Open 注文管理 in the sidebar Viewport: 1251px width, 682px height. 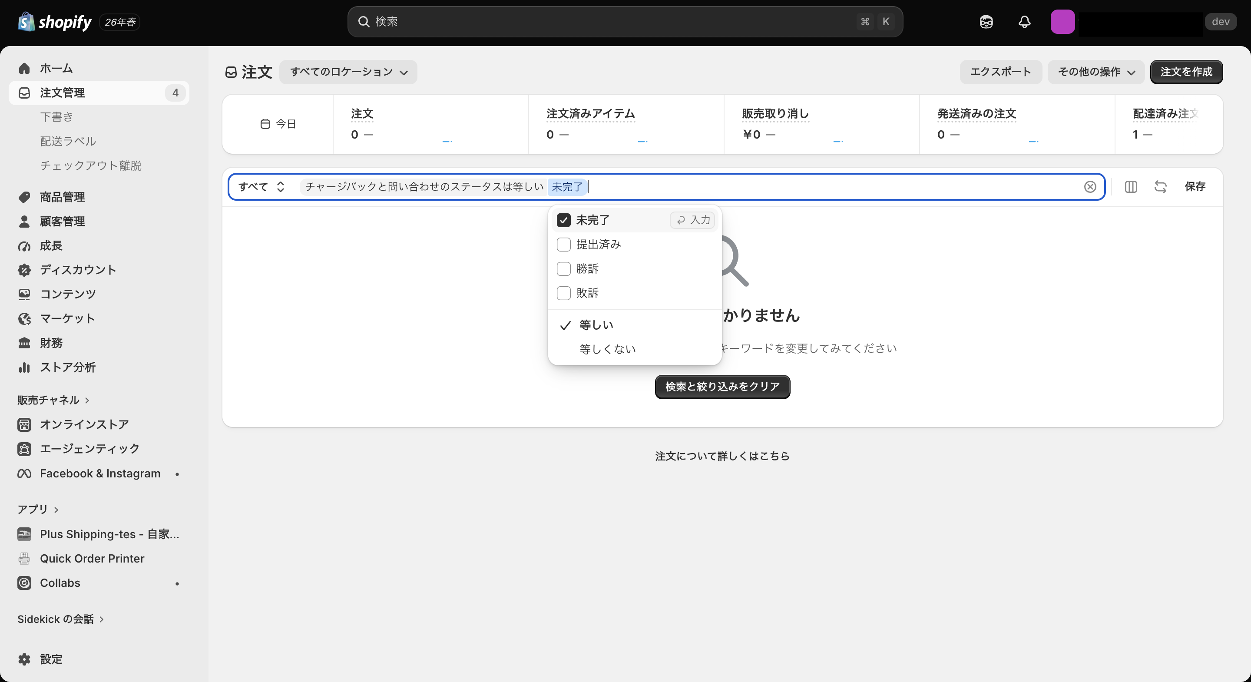click(99, 93)
